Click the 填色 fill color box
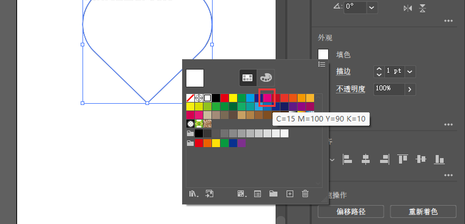Image resolution: width=465 pixels, height=224 pixels. (x=323, y=54)
